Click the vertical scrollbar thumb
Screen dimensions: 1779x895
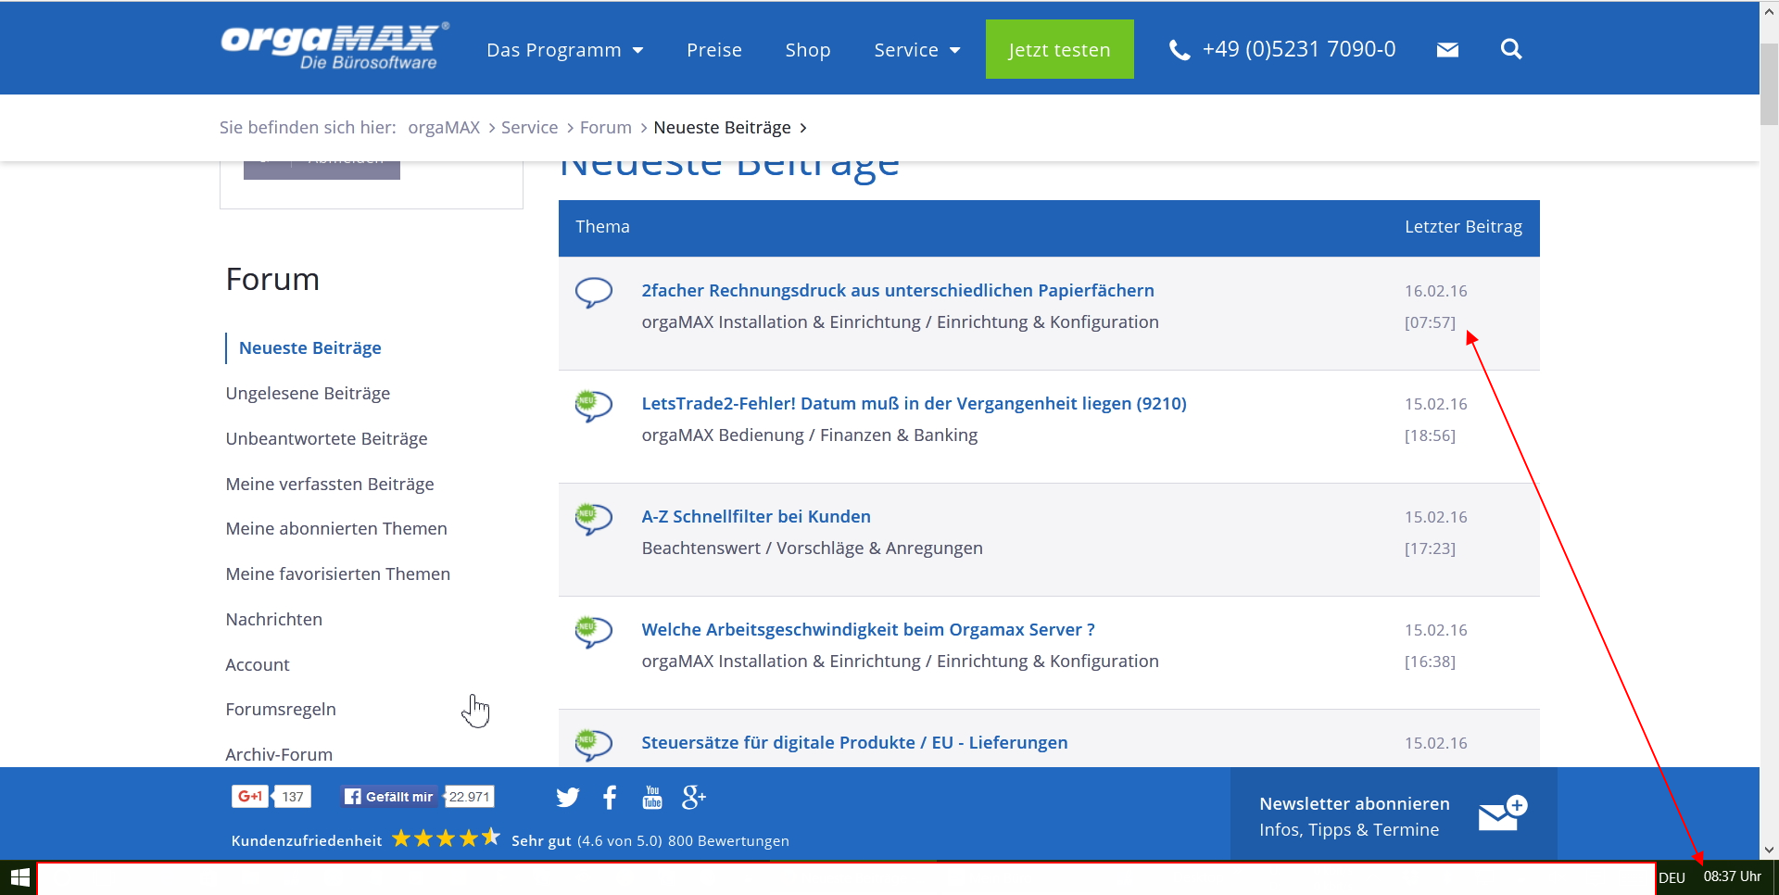[x=1769, y=83]
